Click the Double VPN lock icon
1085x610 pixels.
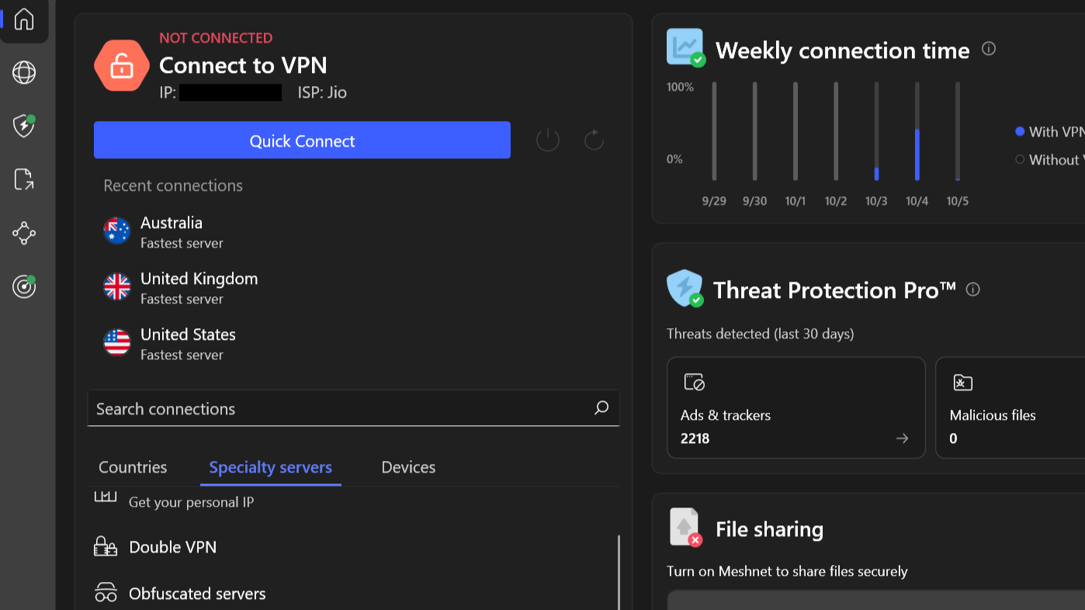[x=106, y=546]
